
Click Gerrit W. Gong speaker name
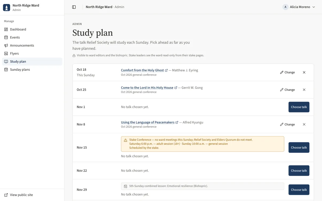(192, 88)
